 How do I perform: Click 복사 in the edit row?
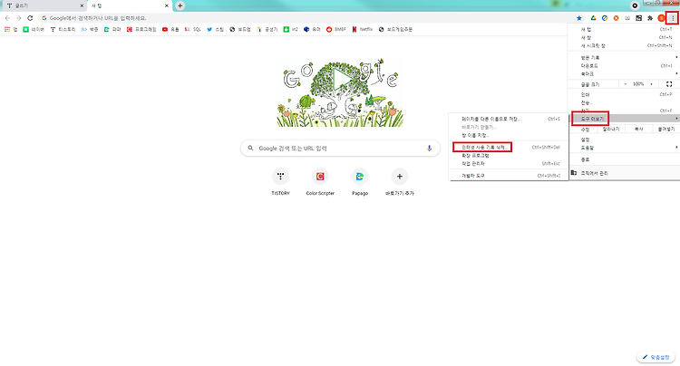click(x=639, y=129)
